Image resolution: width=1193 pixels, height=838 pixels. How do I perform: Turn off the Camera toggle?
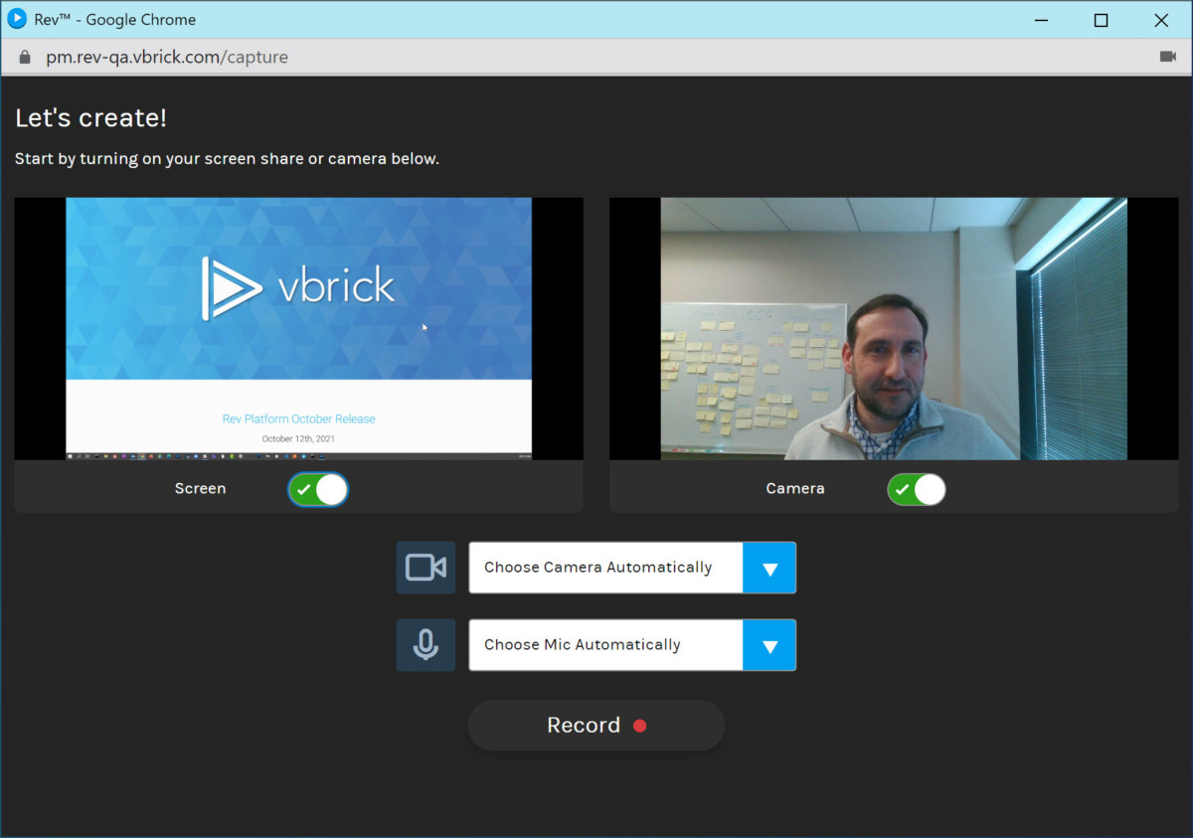[x=916, y=489]
